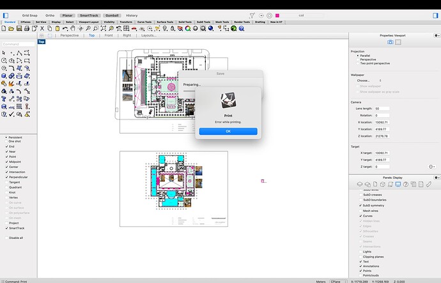The height and width of the screenshot is (283, 441).
Task: Switch to the CPlanes toolbar tab
Action: coord(26,22)
